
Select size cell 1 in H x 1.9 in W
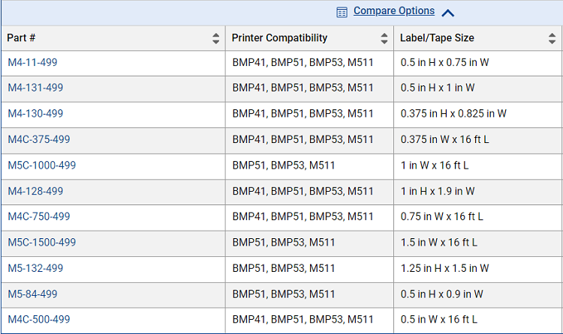(x=478, y=192)
